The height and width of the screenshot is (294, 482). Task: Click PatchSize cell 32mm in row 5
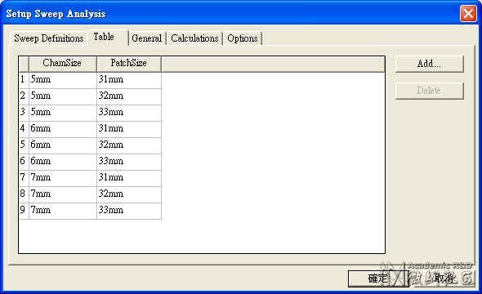point(129,145)
